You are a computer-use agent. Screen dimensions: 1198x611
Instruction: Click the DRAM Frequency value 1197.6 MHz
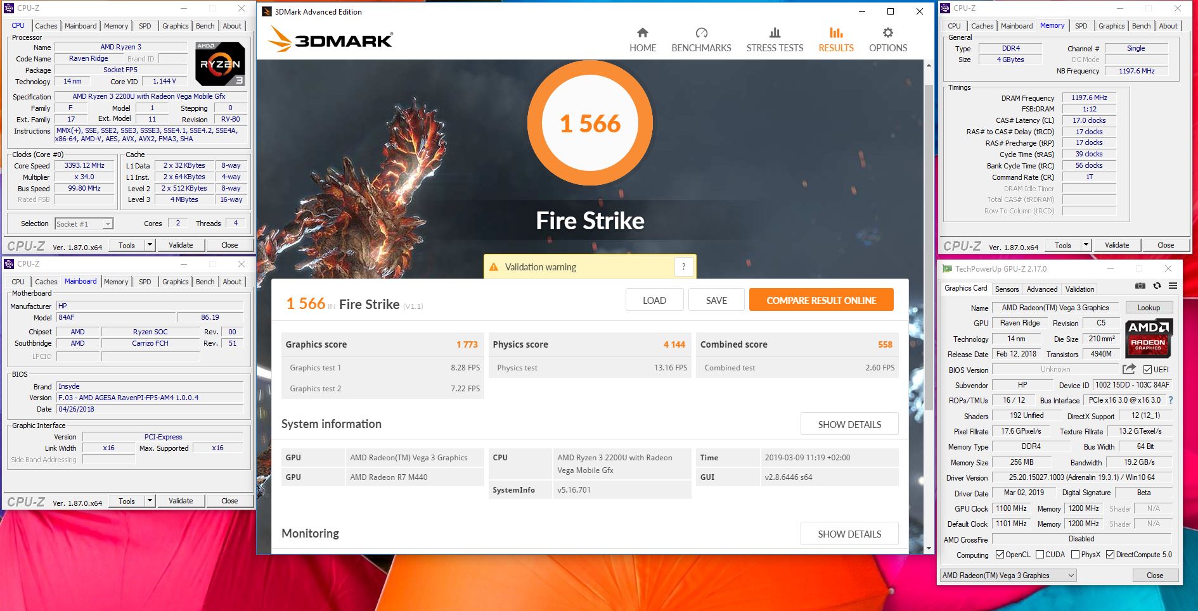pyautogui.click(x=1089, y=98)
